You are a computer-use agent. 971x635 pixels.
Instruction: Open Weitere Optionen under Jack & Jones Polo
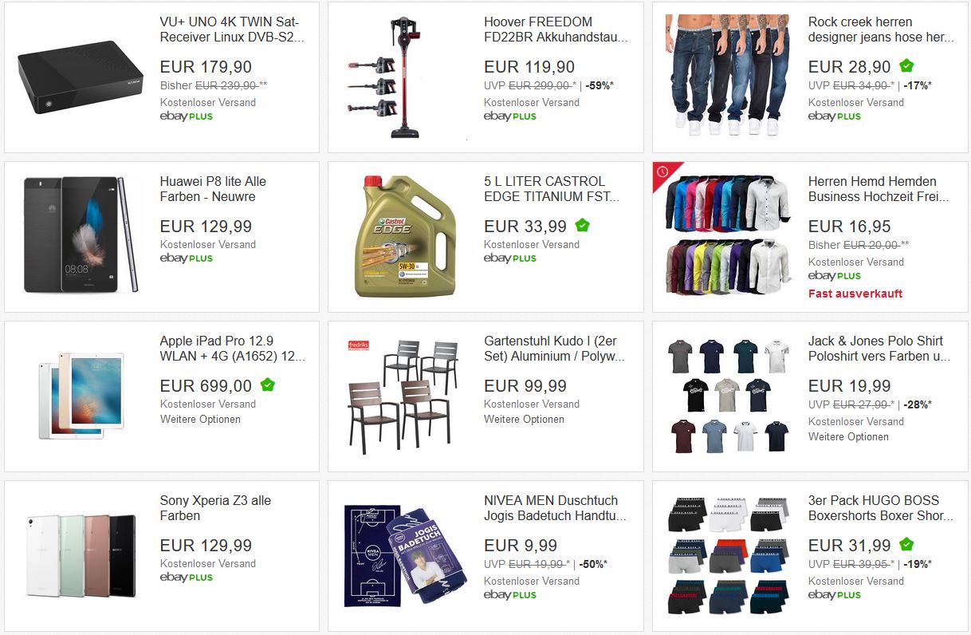[848, 437]
